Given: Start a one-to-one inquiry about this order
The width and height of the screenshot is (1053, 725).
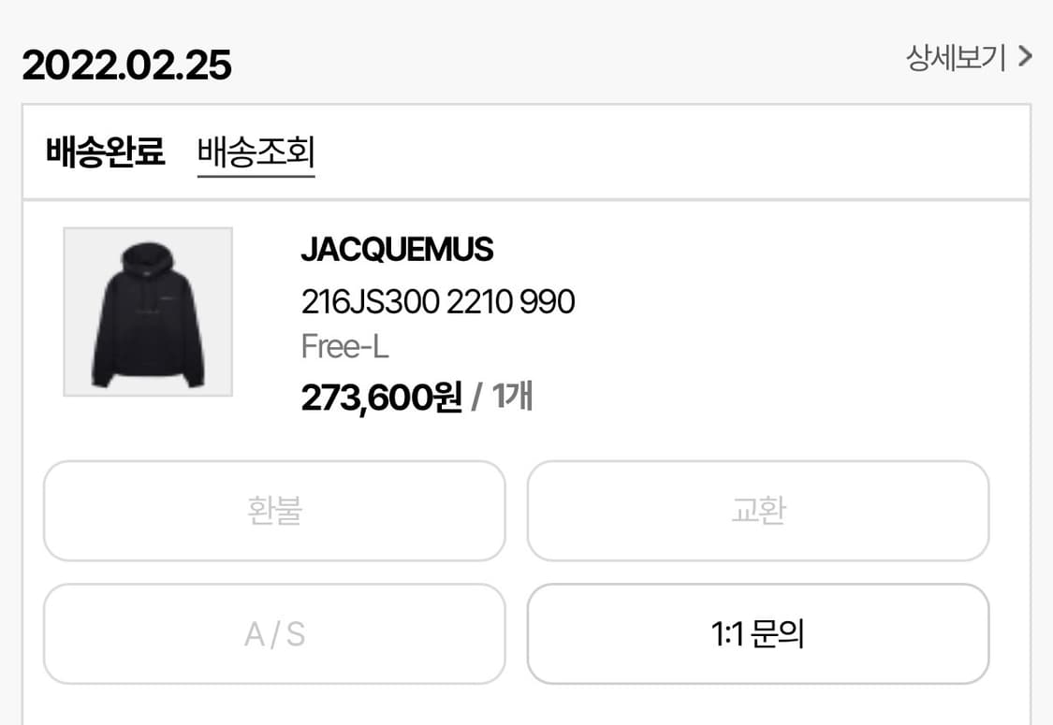Looking at the screenshot, I should pyautogui.click(x=757, y=634).
